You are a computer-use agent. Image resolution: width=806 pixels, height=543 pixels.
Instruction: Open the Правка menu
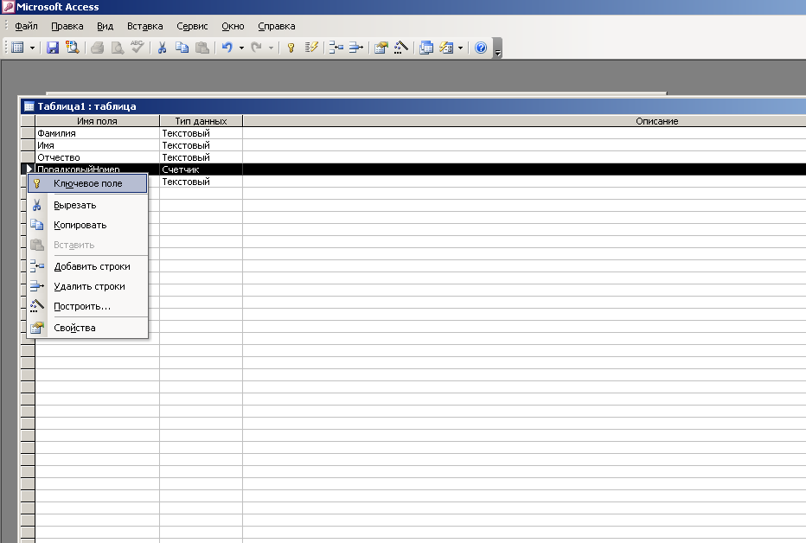pyautogui.click(x=67, y=26)
